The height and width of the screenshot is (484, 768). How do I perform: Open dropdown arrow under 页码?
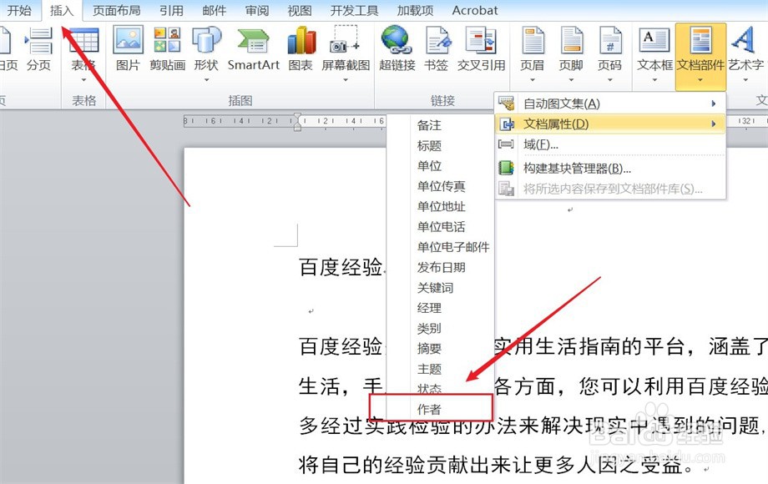(x=609, y=80)
